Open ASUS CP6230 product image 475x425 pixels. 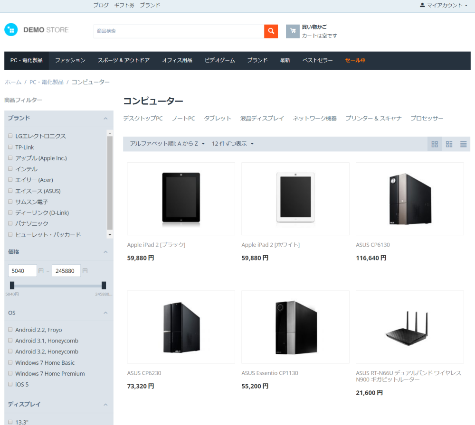pos(181,327)
